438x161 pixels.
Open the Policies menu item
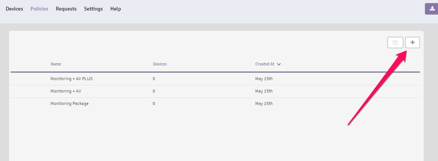tap(39, 9)
